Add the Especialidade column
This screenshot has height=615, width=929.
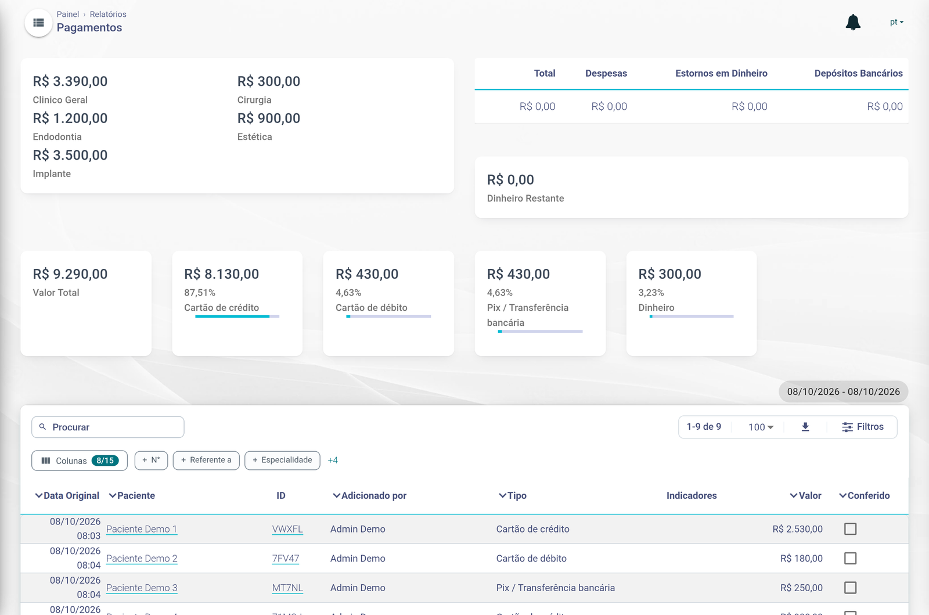point(282,460)
